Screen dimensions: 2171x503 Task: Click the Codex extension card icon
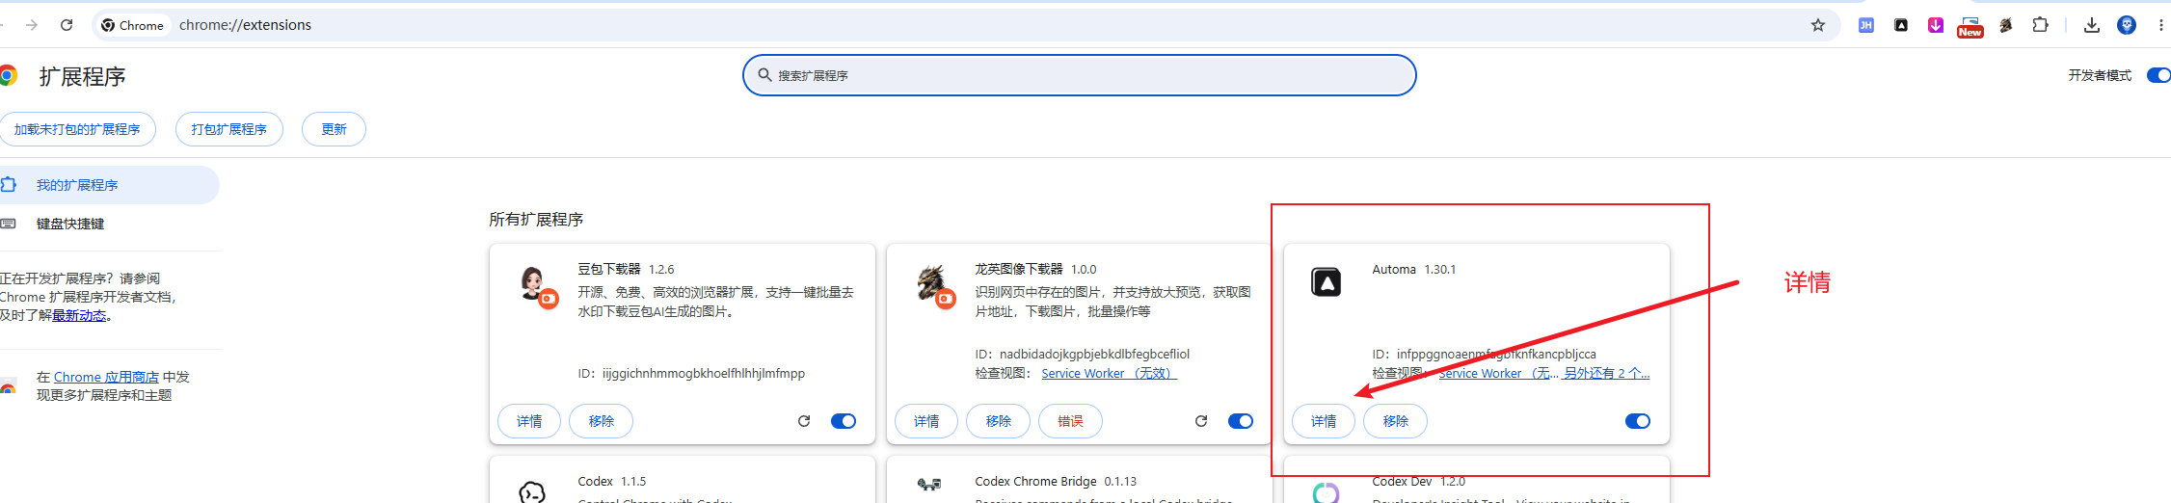(532, 491)
